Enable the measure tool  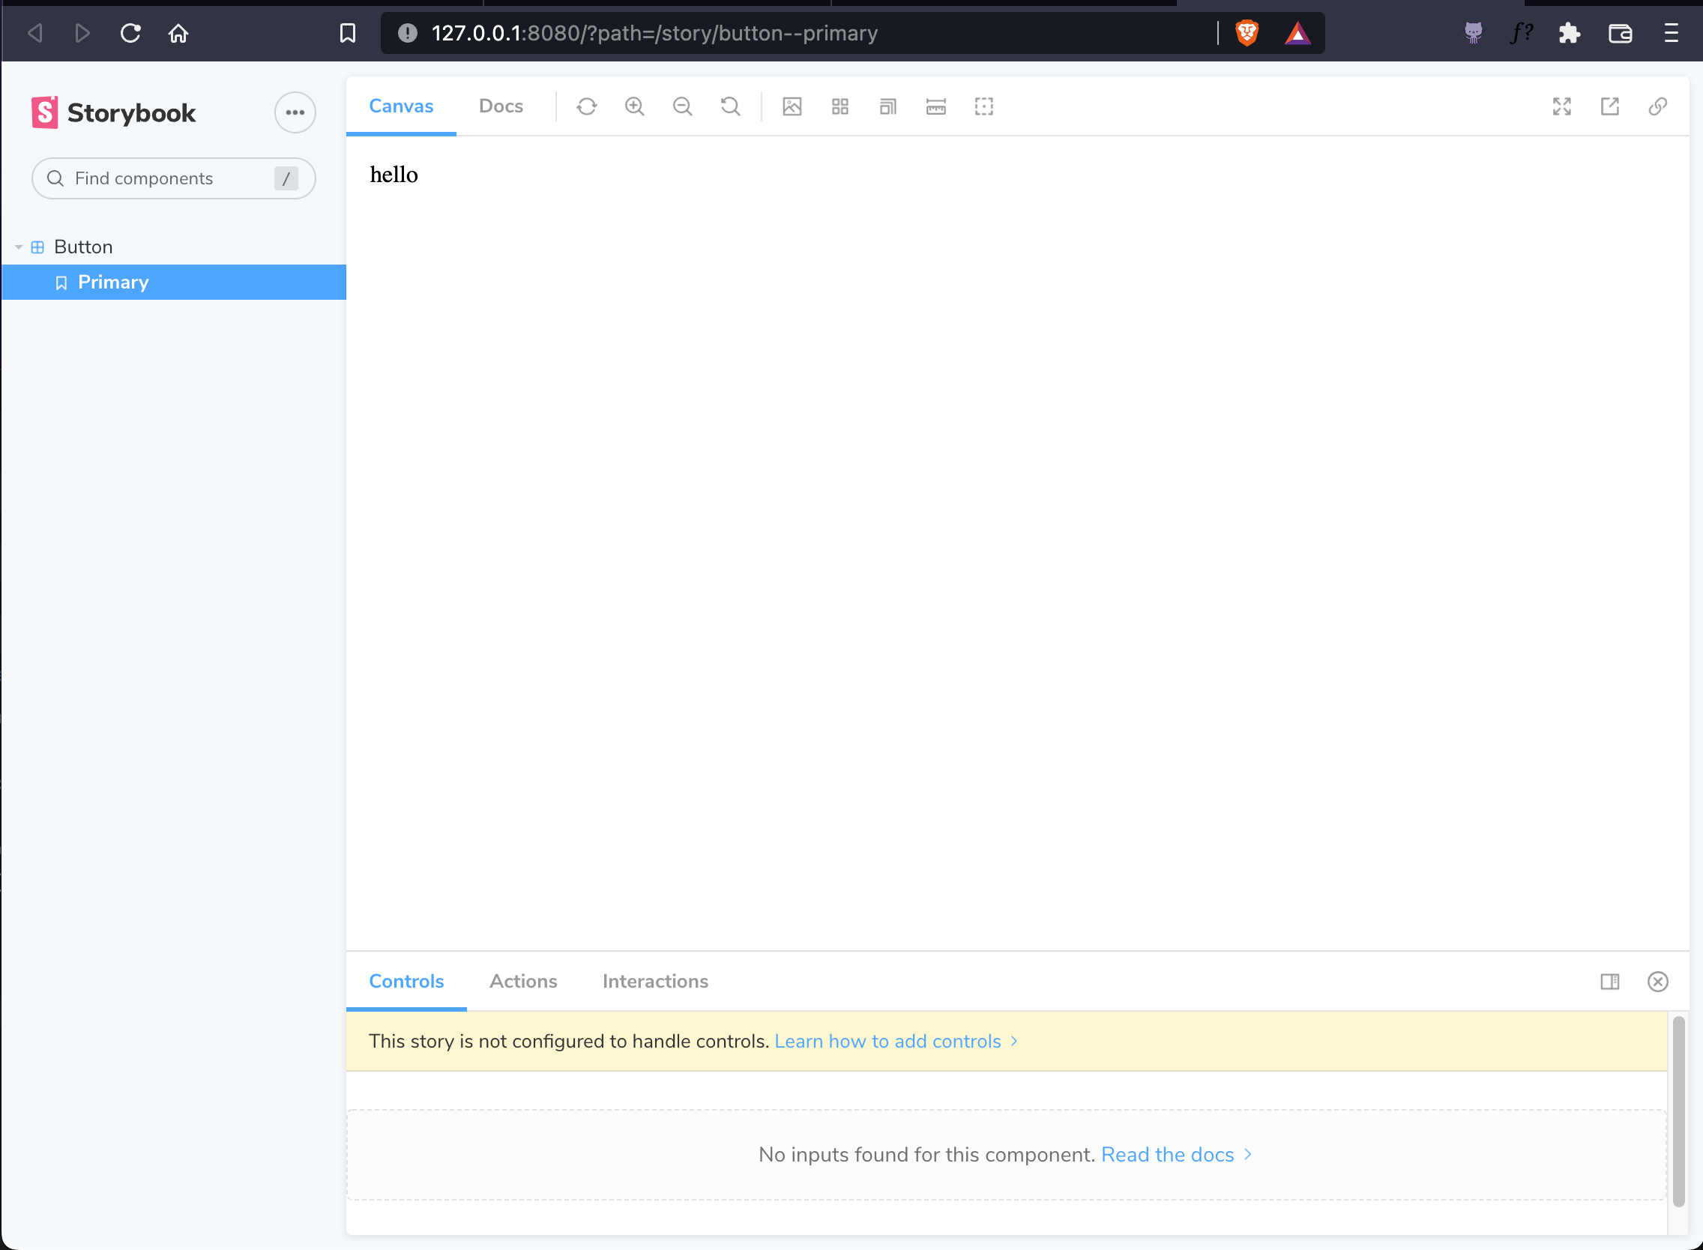[x=935, y=106]
